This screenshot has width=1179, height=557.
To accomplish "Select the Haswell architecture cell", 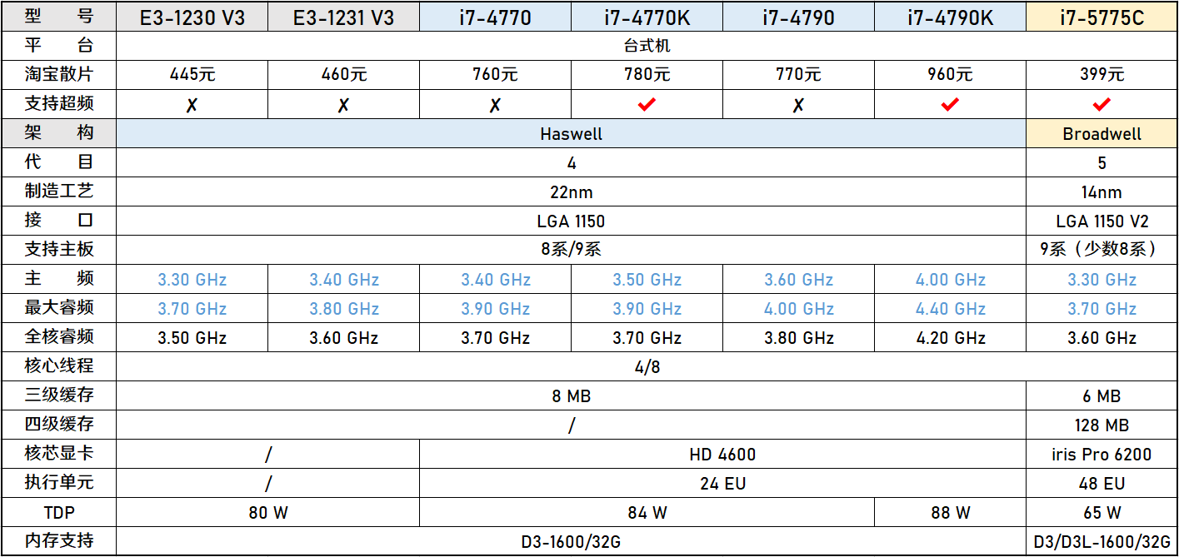I will coord(572,134).
